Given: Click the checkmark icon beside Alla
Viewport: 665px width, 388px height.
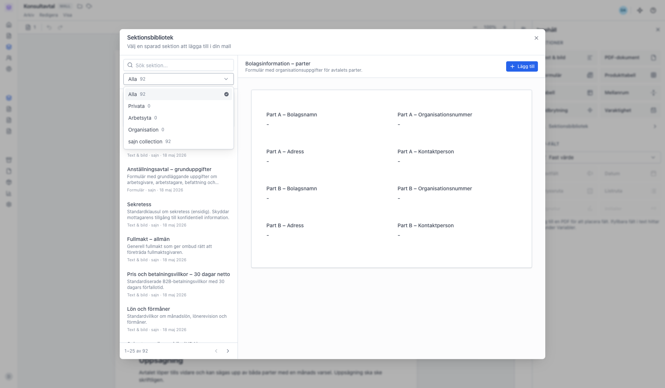Looking at the screenshot, I should pos(226,94).
